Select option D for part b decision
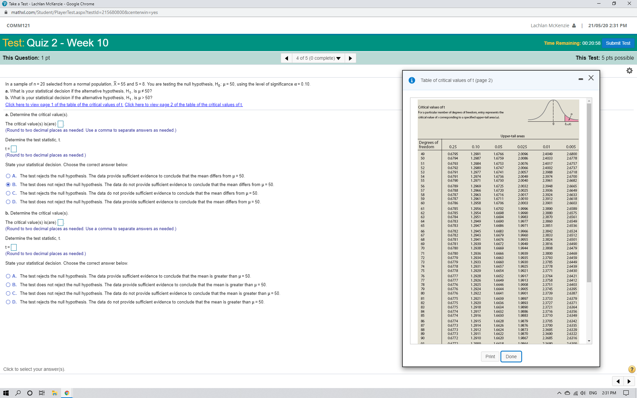Viewport: 637px width, 398px height. point(8,302)
